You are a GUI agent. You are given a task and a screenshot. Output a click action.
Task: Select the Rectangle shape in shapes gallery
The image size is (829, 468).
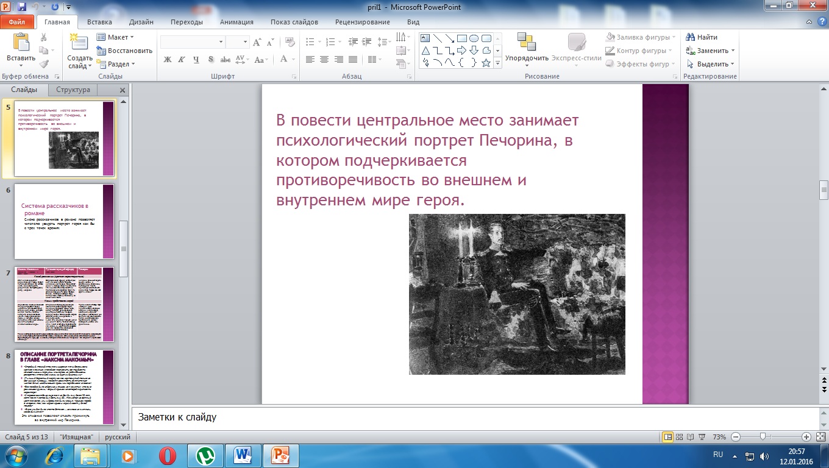(x=462, y=38)
